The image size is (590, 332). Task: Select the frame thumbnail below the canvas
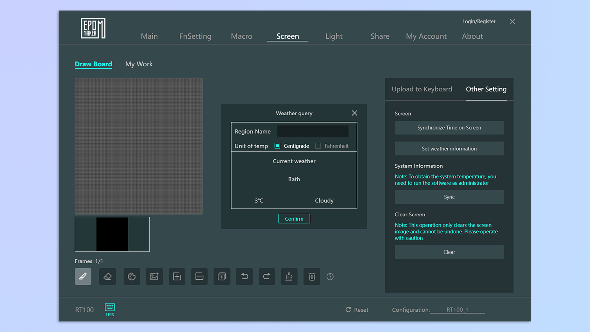112,234
